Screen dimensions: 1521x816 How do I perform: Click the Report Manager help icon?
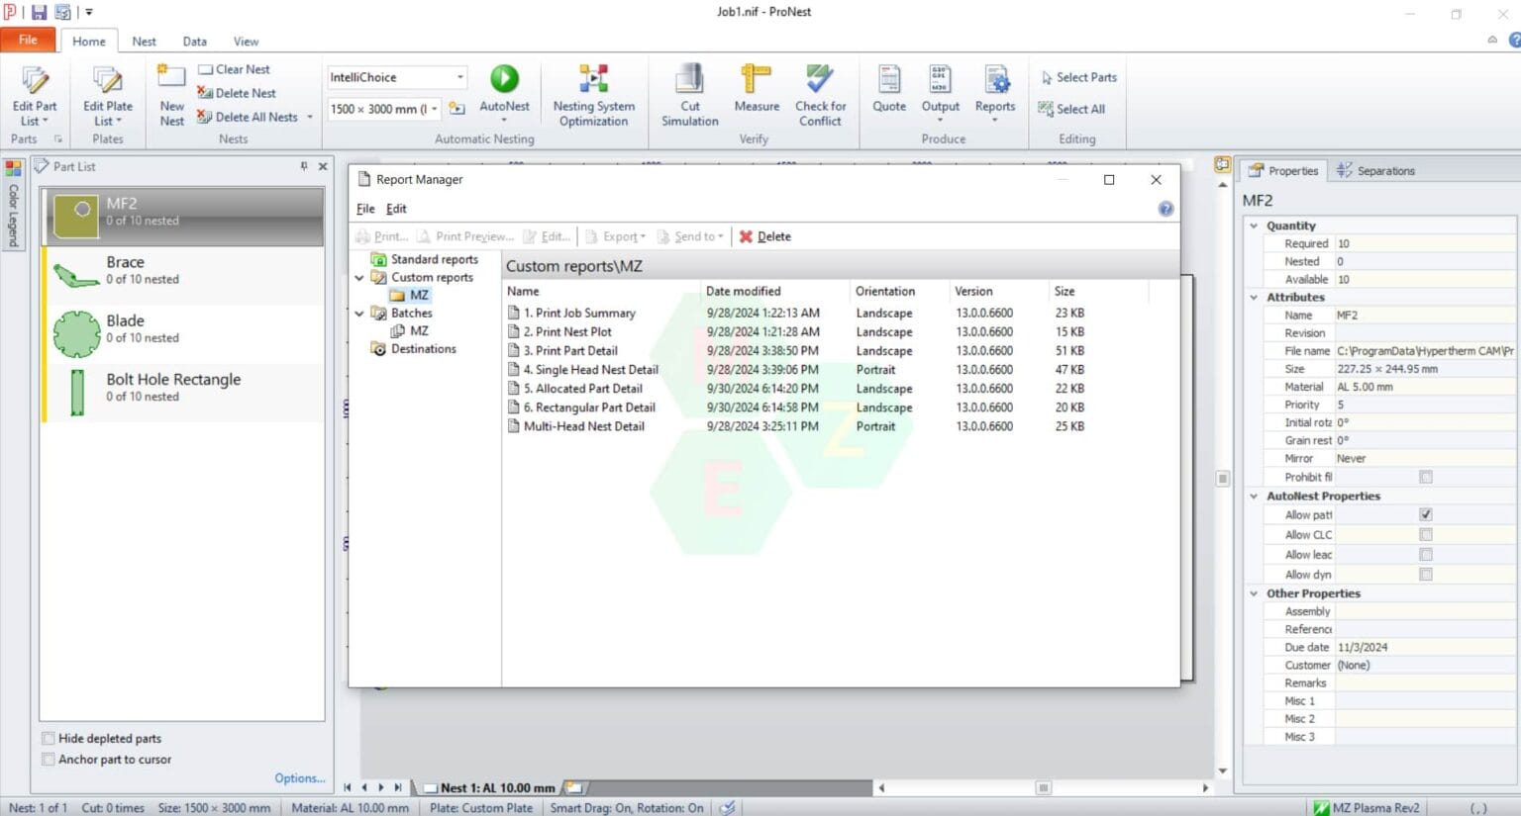coord(1166,209)
